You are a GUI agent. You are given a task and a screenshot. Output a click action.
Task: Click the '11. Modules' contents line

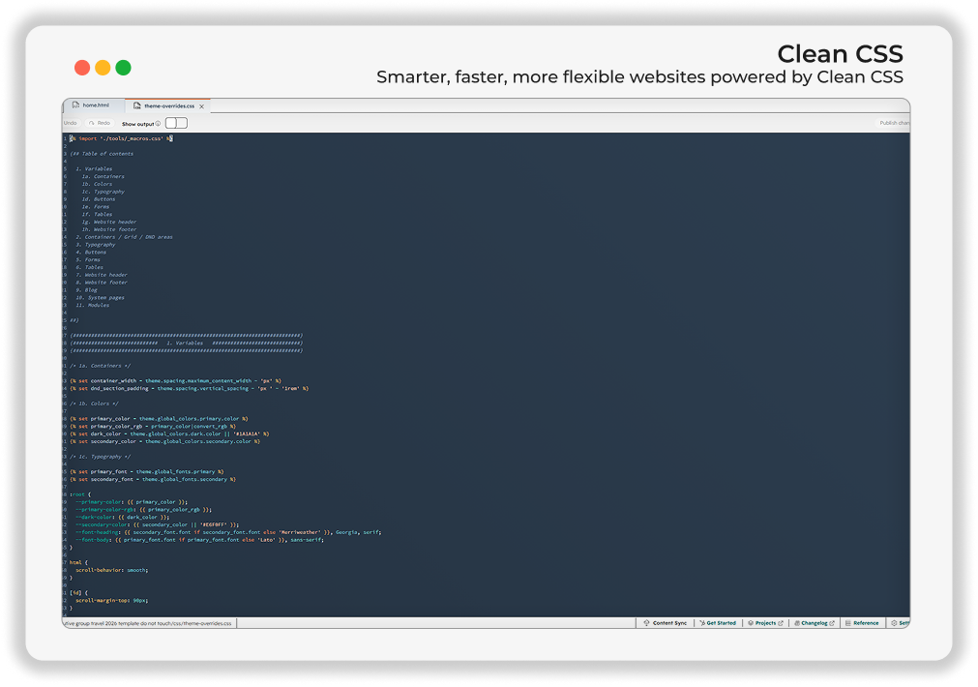tap(92, 305)
